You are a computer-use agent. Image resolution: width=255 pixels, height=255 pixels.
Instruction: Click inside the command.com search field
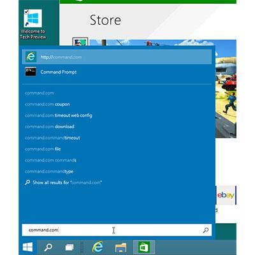click(117, 230)
